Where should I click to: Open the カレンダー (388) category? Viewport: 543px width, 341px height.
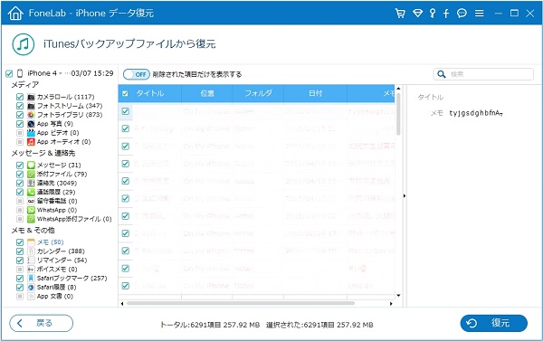(x=61, y=251)
